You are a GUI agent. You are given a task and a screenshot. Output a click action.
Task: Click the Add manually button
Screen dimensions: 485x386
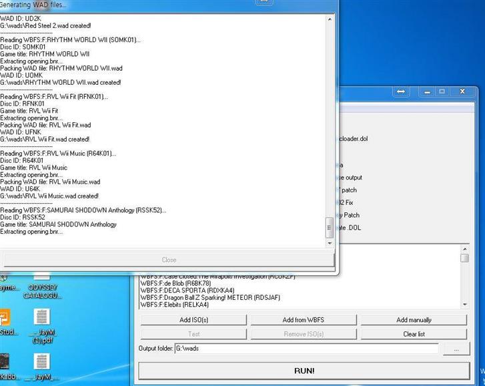414,320
